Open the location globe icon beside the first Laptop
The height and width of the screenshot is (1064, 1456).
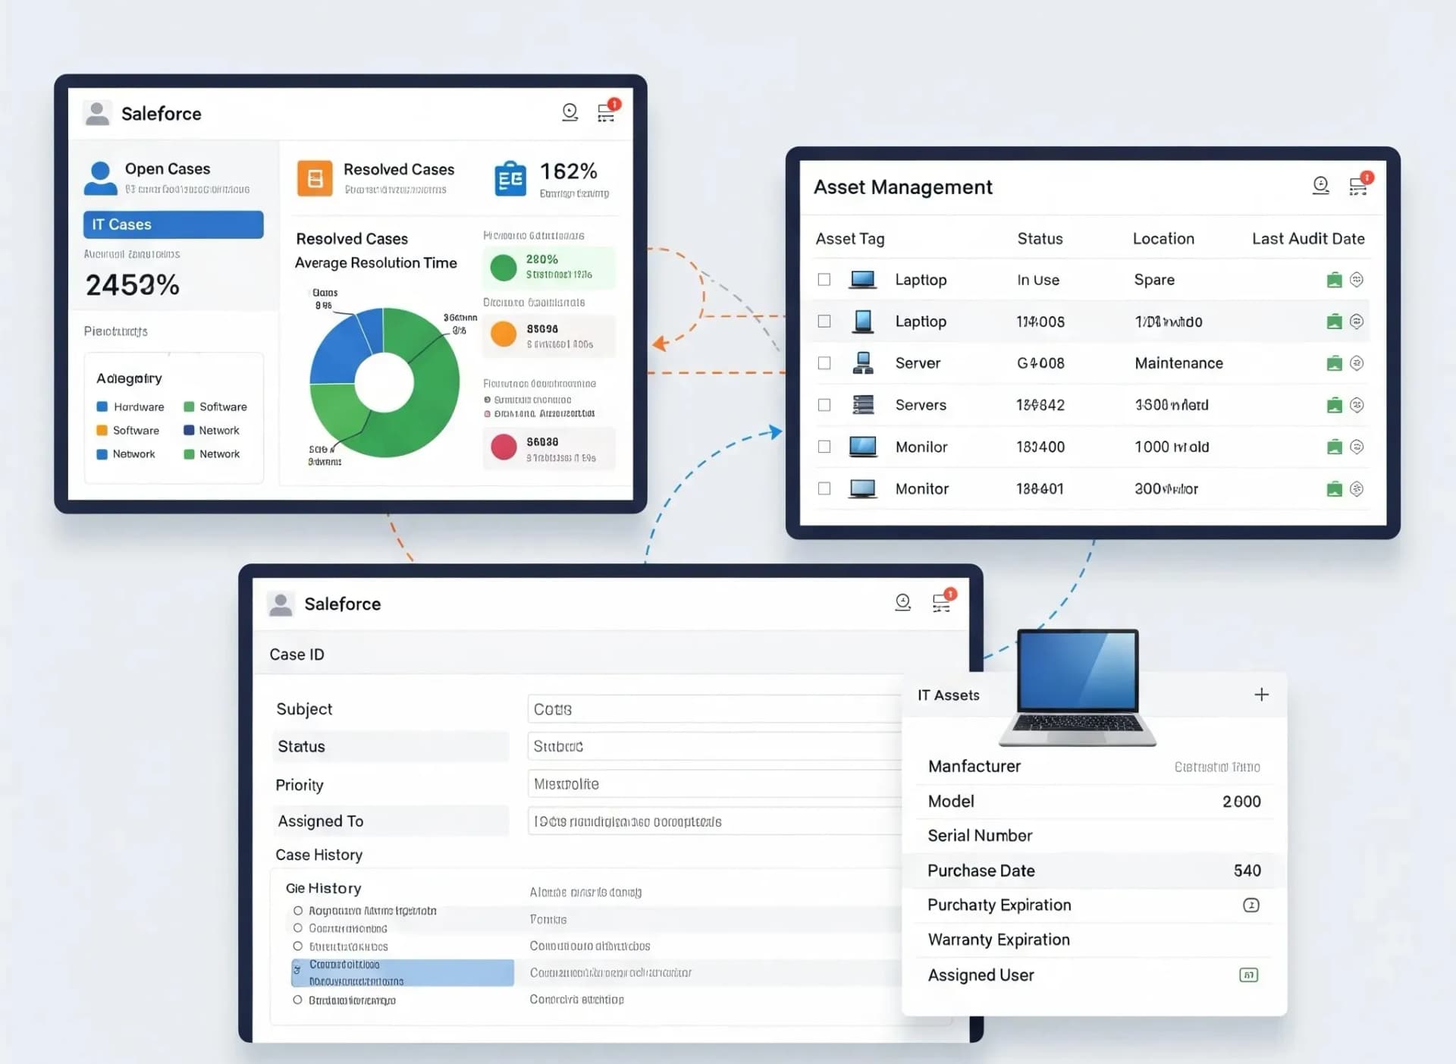(1357, 279)
